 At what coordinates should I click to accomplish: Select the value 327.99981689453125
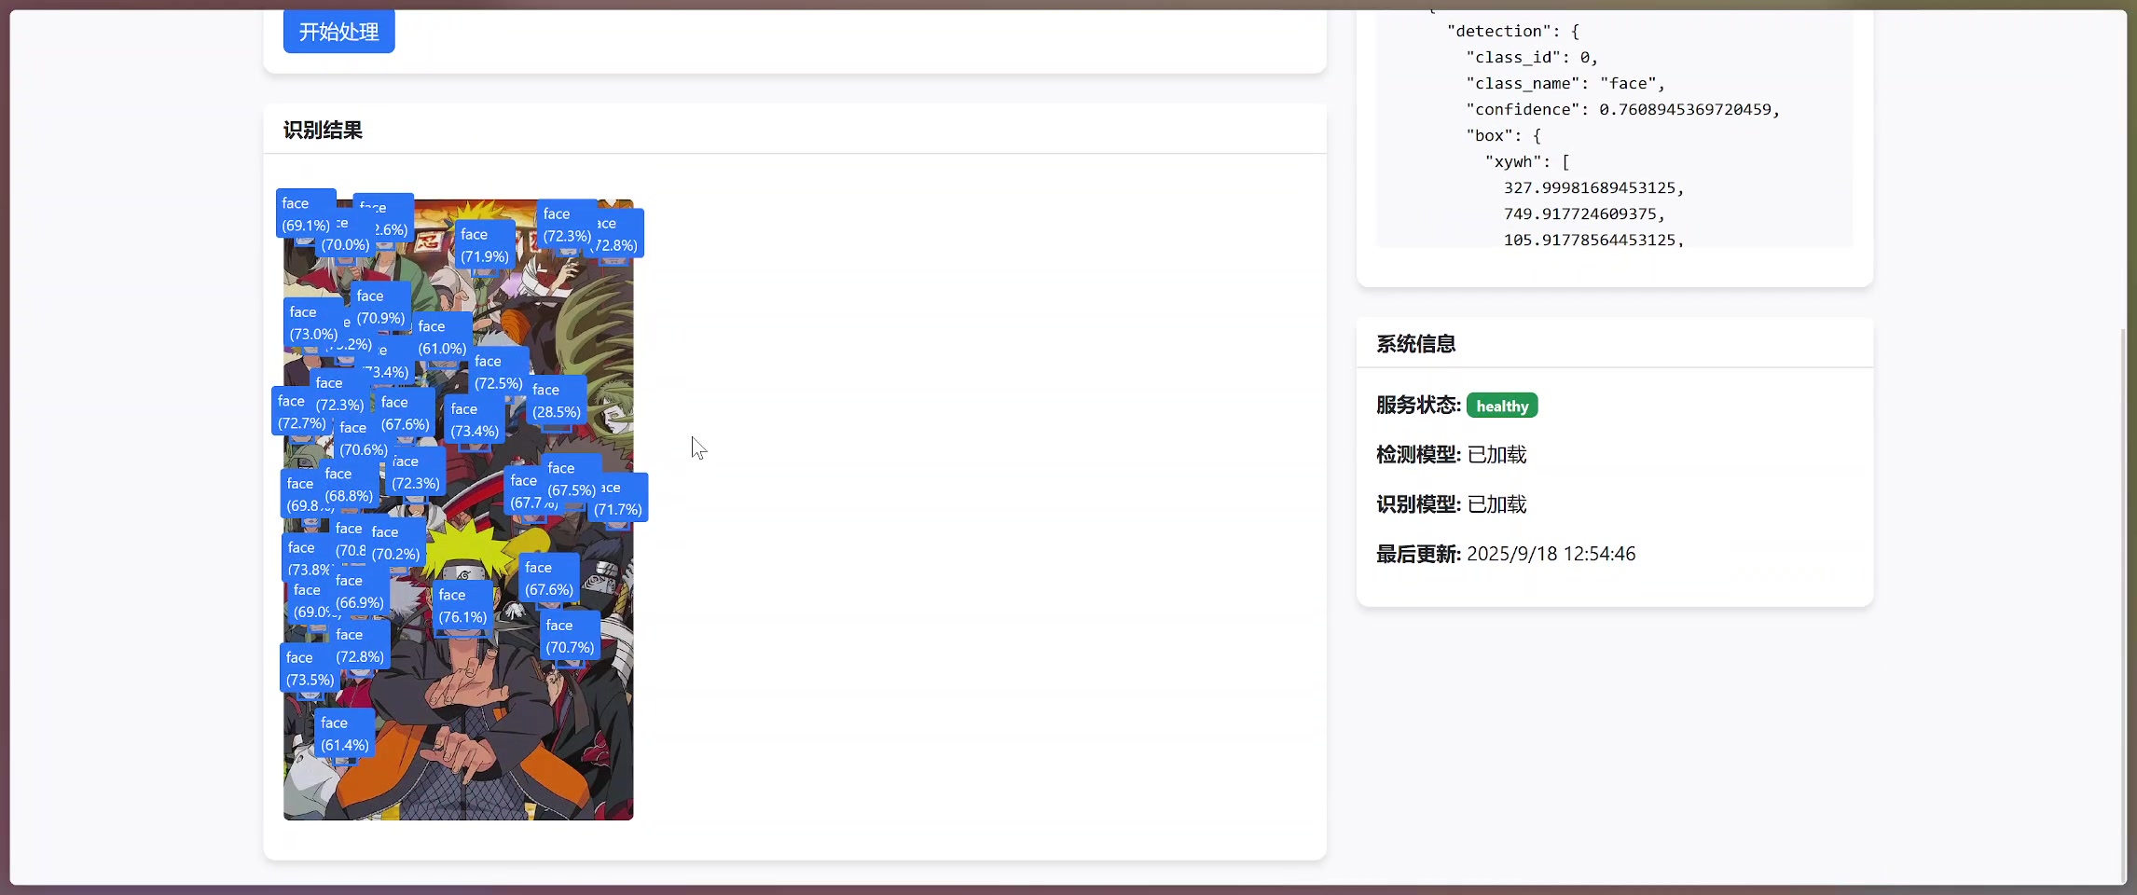tap(1589, 187)
